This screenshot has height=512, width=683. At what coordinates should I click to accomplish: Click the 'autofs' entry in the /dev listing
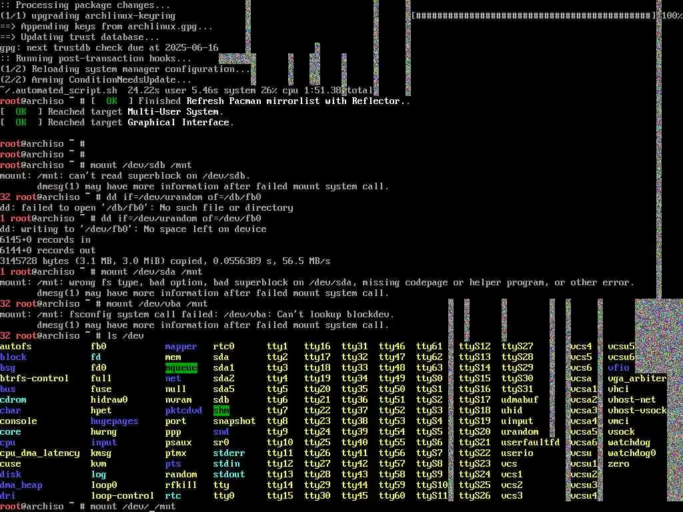point(16,347)
